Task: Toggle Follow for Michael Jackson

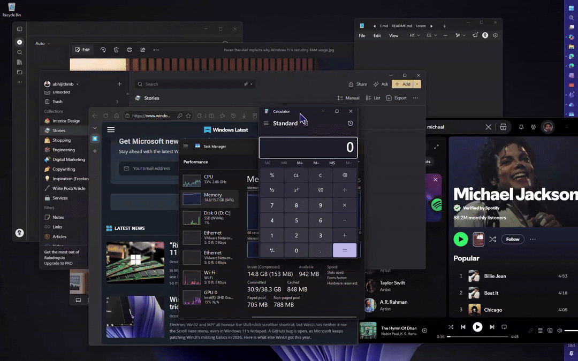Action: click(x=512, y=240)
